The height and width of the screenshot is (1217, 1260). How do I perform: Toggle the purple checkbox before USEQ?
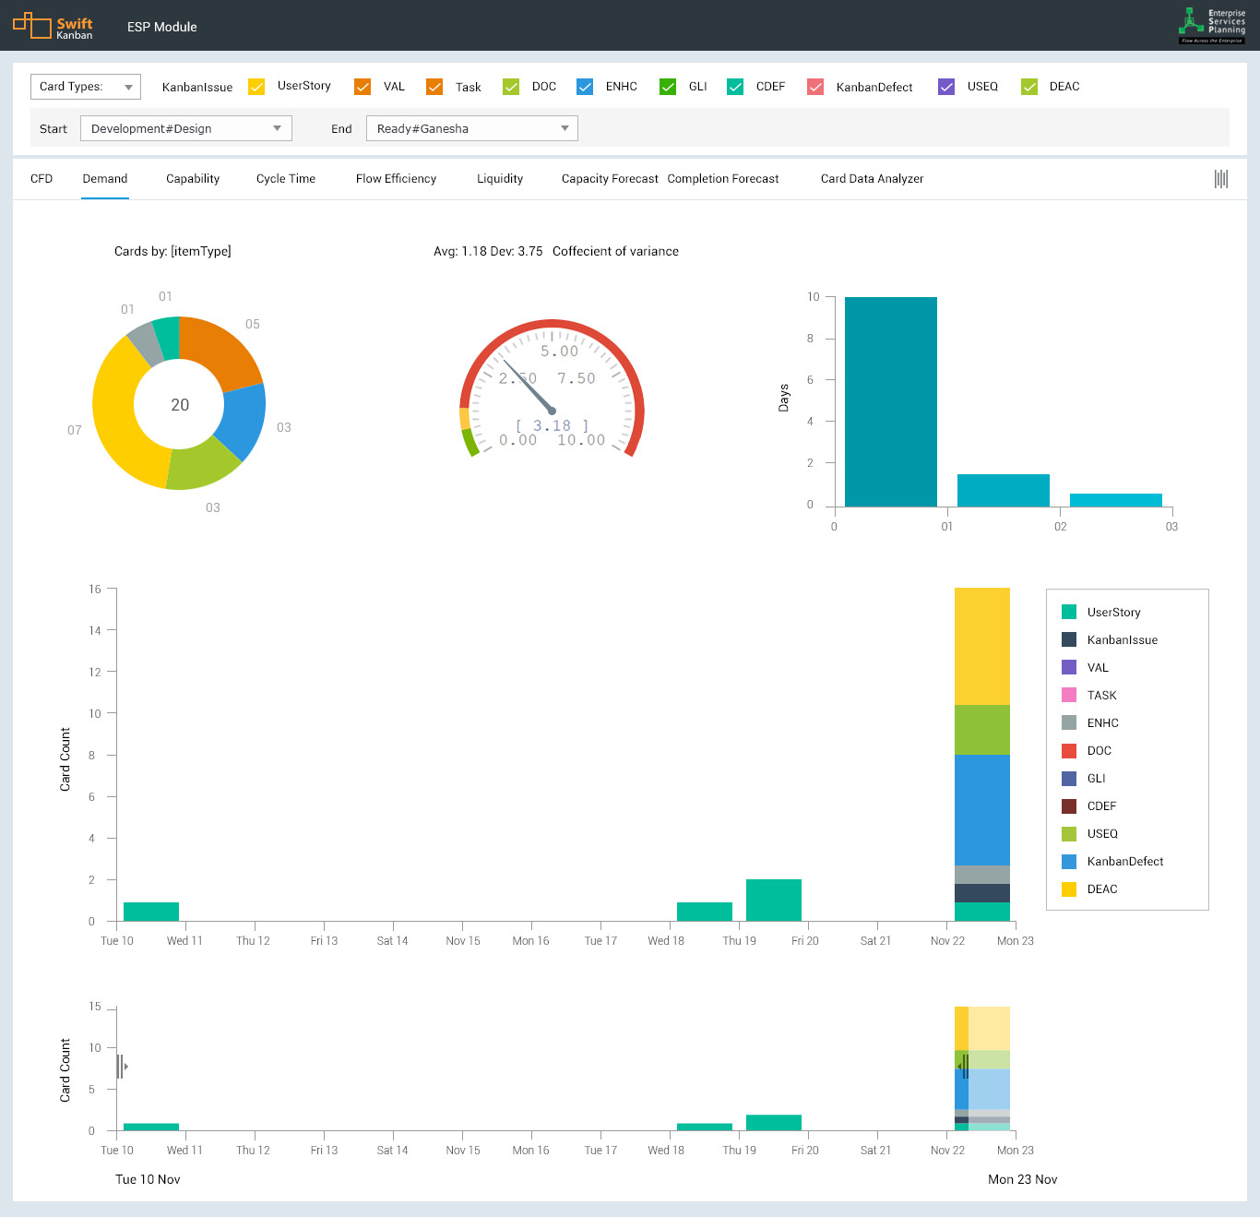[x=946, y=87]
